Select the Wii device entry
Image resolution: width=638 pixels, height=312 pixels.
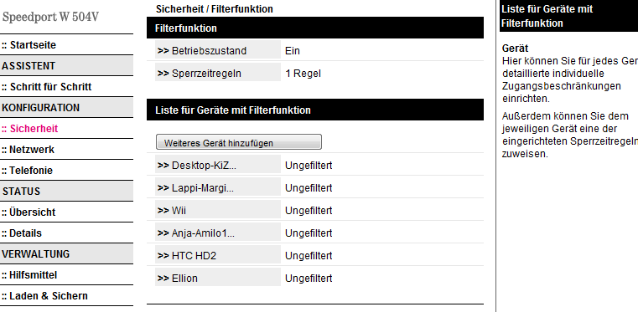pos(218,211)
